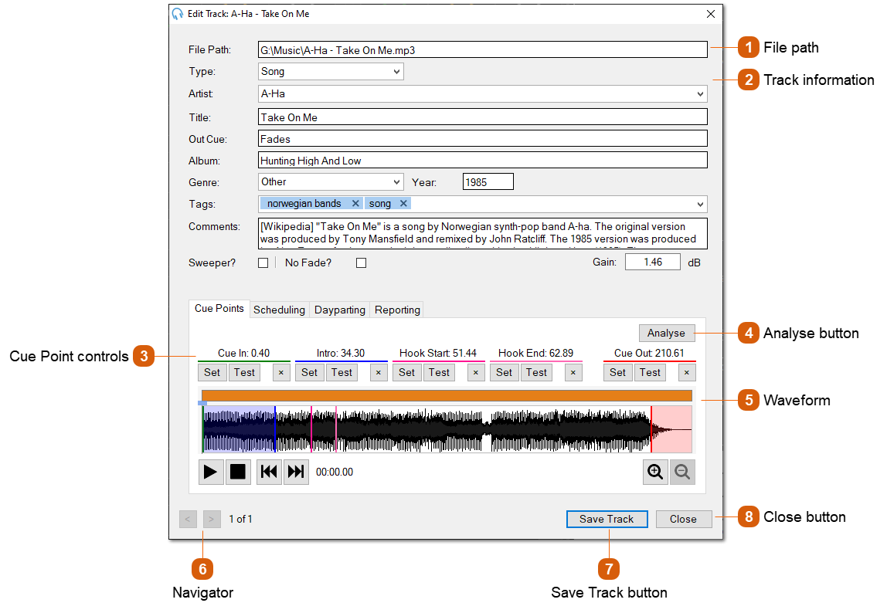Zoom out of the waveform
This screenshot has height=613, width=887.
682,472
